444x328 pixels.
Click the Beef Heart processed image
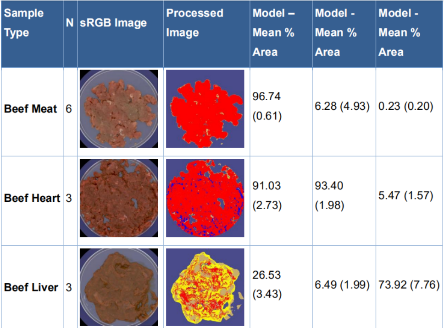pyautogui.click(x=205, y=198)
